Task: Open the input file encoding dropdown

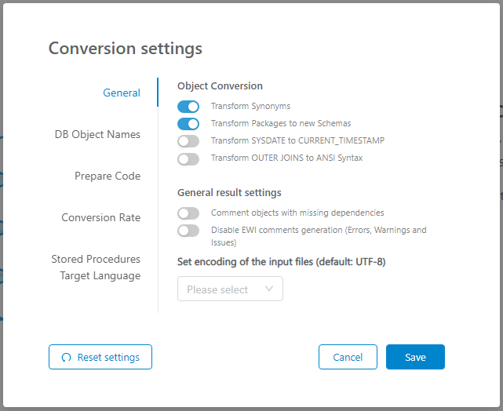Action: [230, 289]
